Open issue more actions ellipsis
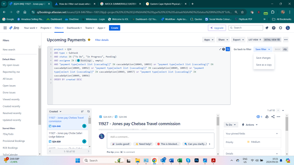 pos(278,117)
